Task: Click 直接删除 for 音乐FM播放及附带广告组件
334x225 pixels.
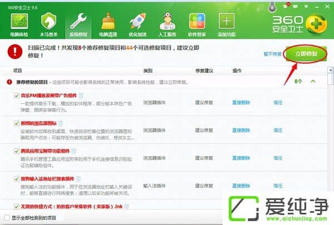Action: [x=241, y=103]
